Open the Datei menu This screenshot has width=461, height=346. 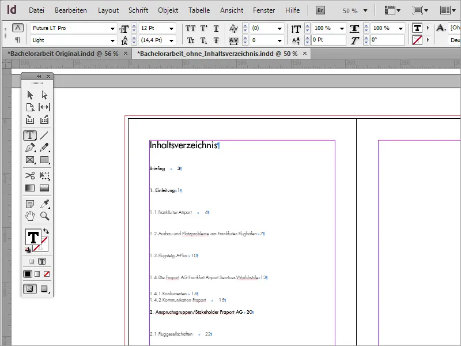click(36, 10)
